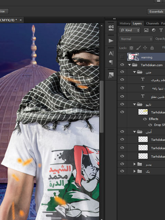Image resolution: width=165 pixels, height=220 pixels.
Task: Lock all padlock icon
Action: 152,48
